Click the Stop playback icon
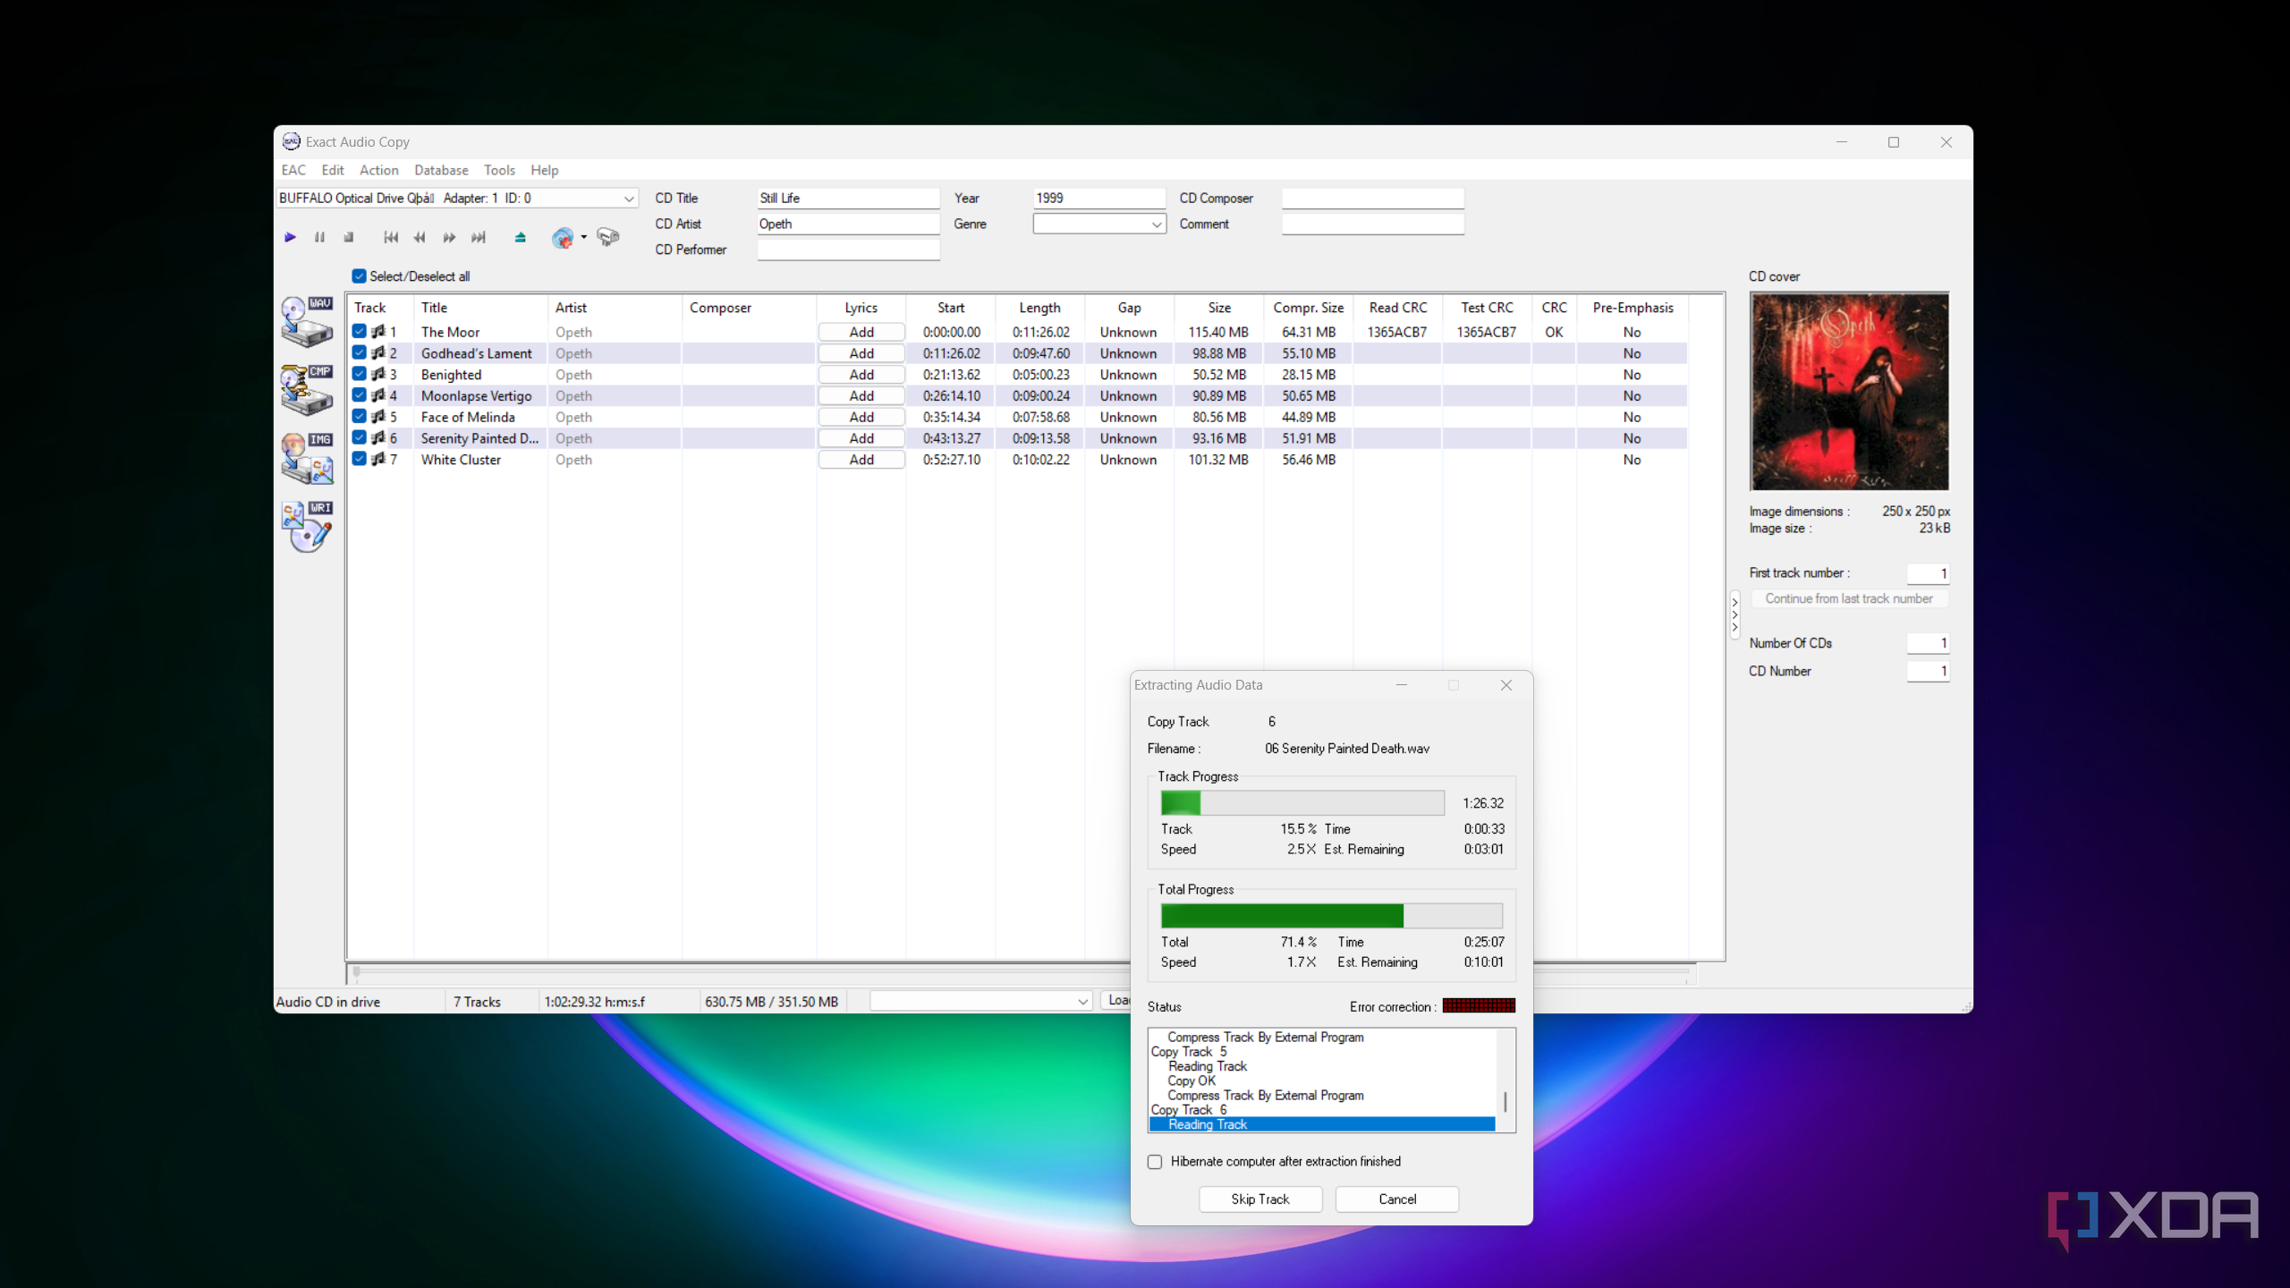2290x1288 pixels. point(349,237)
